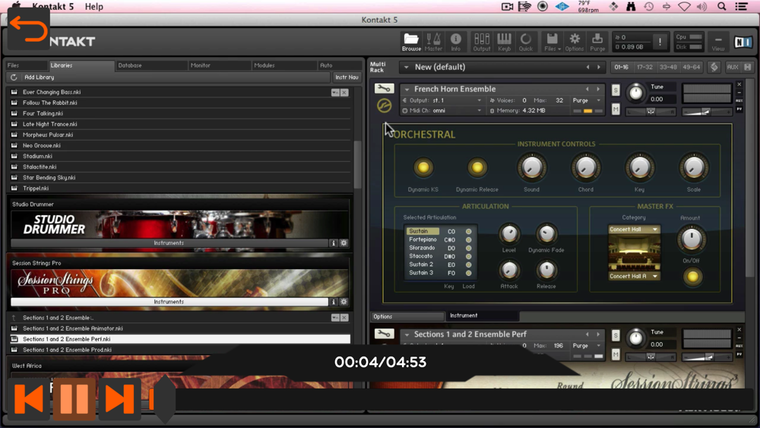Open Session Strings Pro Instruments button
Screen dimensions: 760x428
click(169, 302)
